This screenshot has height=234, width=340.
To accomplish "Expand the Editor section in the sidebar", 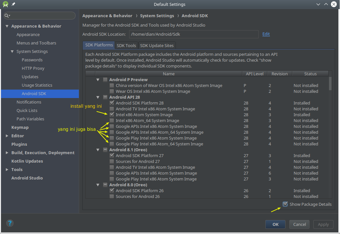I will [6, 136].
